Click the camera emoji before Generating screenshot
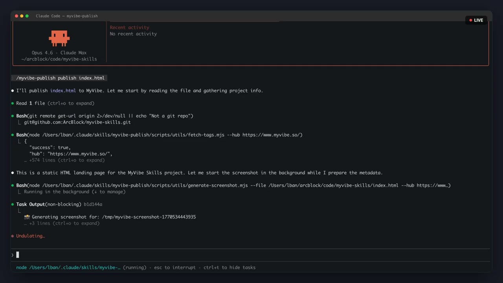This screenshot has height=283, width=503. coord(27,217)
